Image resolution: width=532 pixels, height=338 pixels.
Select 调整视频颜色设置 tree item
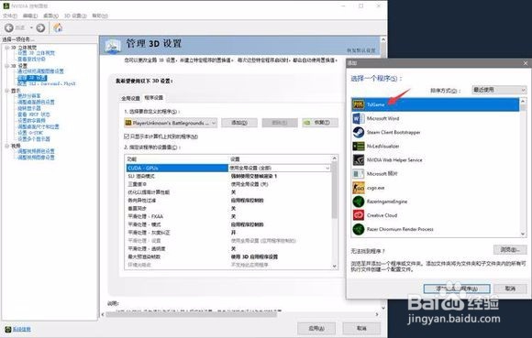(x=36, y=151)
